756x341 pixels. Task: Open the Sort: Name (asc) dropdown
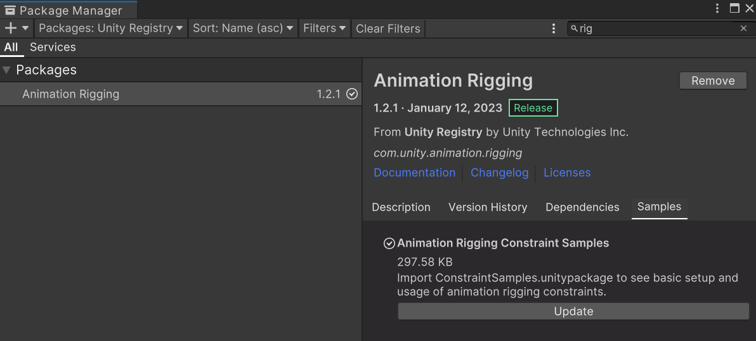(x=244, y=29)
